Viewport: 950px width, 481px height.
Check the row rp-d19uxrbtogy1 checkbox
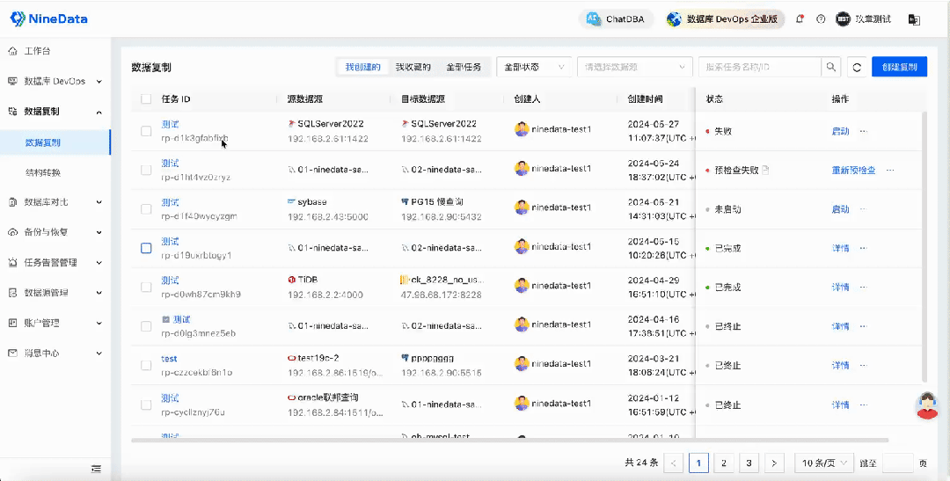coord(146,248)
